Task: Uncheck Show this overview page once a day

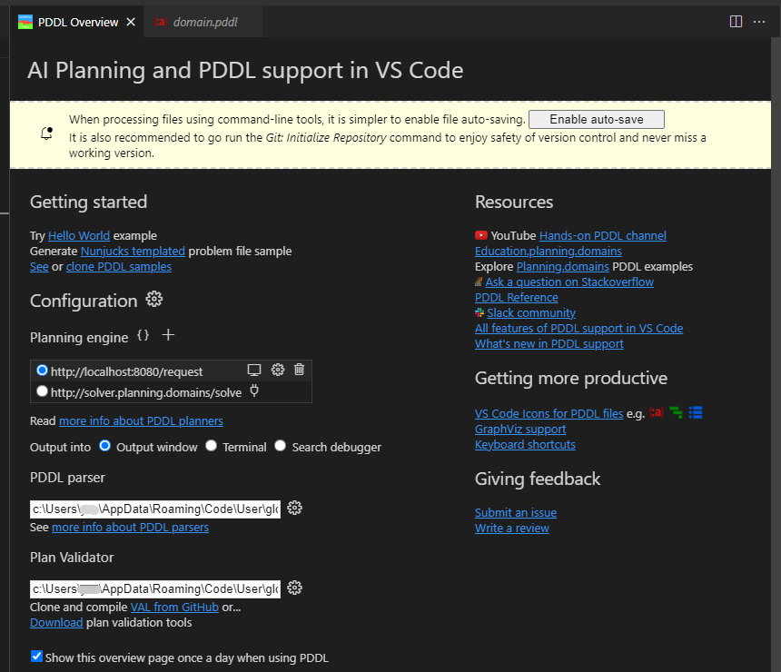Action: tap(37, 656)
